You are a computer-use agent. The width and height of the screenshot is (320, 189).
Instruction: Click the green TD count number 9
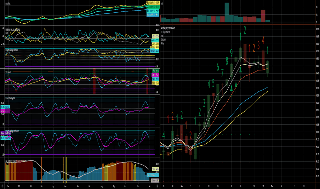(x=231, y=53)
